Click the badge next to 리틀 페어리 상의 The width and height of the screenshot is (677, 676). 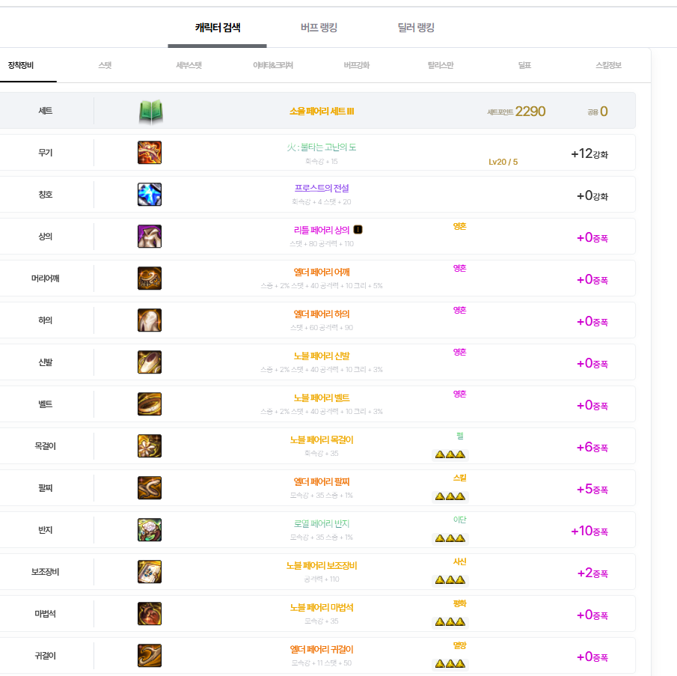358,230
